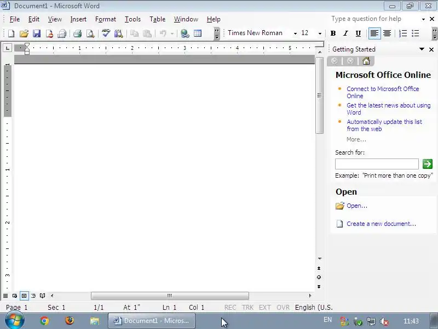438x329 pixels.
Task: Click Get the latest news about using Word
Action: click(389, 109)
